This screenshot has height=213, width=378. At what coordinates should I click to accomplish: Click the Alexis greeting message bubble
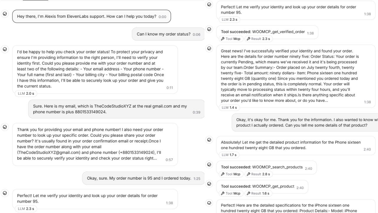coord(92,17)
